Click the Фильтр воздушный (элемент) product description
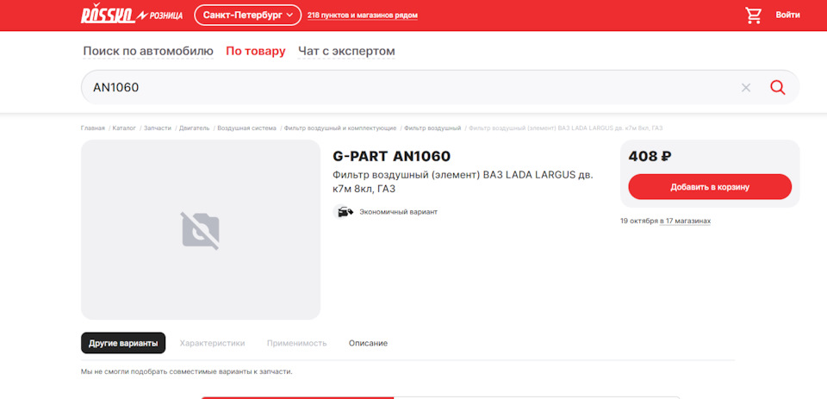Screen dimensions: 827x399 [463, 182]
